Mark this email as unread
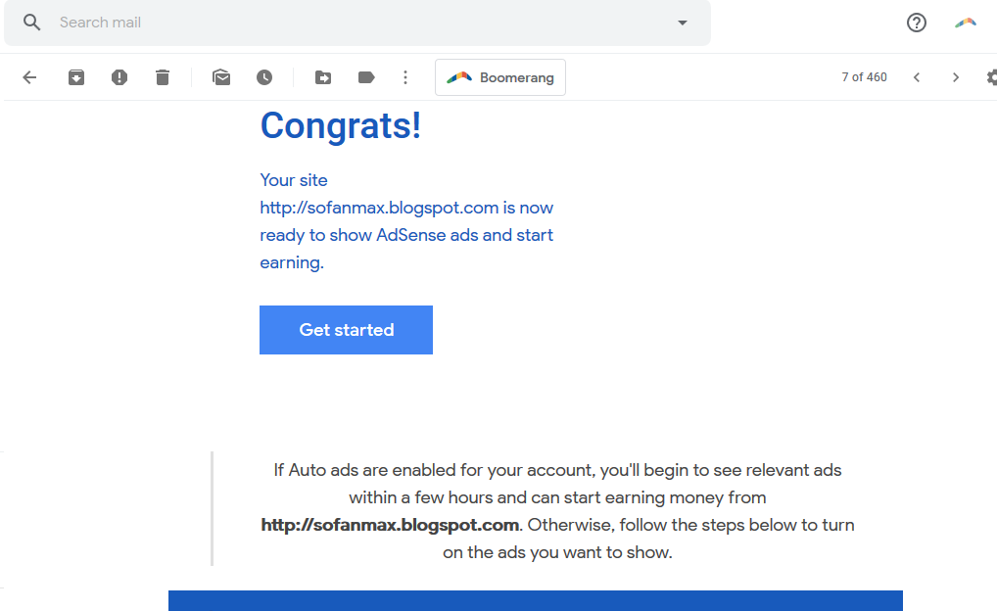 [x=221, y=77]
